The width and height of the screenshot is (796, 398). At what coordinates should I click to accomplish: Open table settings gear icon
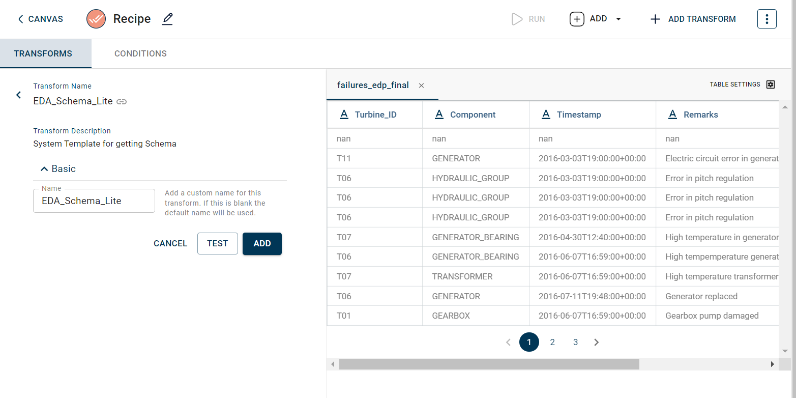pyautogui.click(x=771, y=84)
